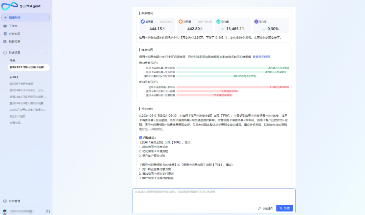Click the 我的知识 icon
Viewport: 365px width, 215px height.
[5, 41]
